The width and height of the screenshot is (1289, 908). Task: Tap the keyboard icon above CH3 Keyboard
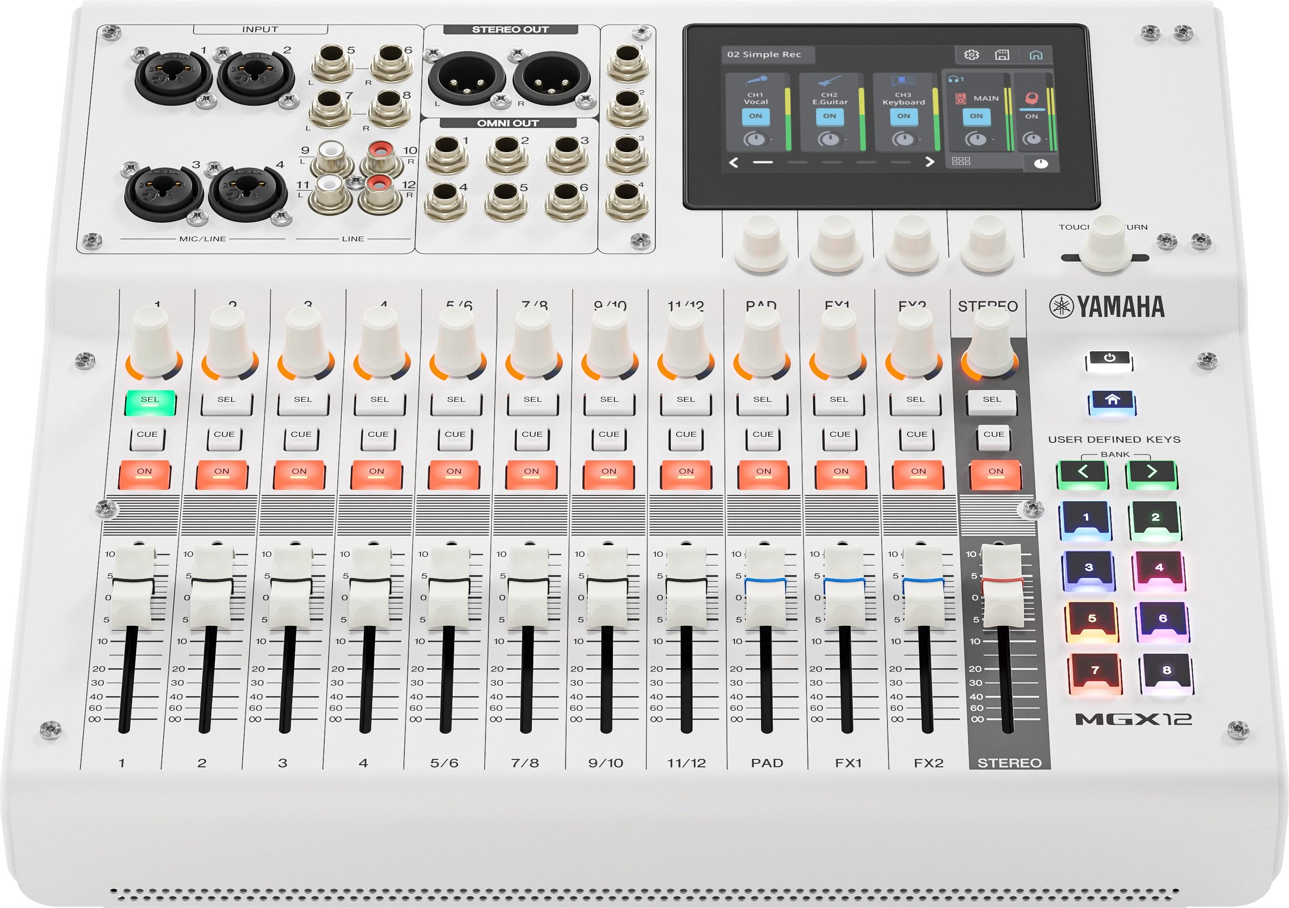[903, 80]
